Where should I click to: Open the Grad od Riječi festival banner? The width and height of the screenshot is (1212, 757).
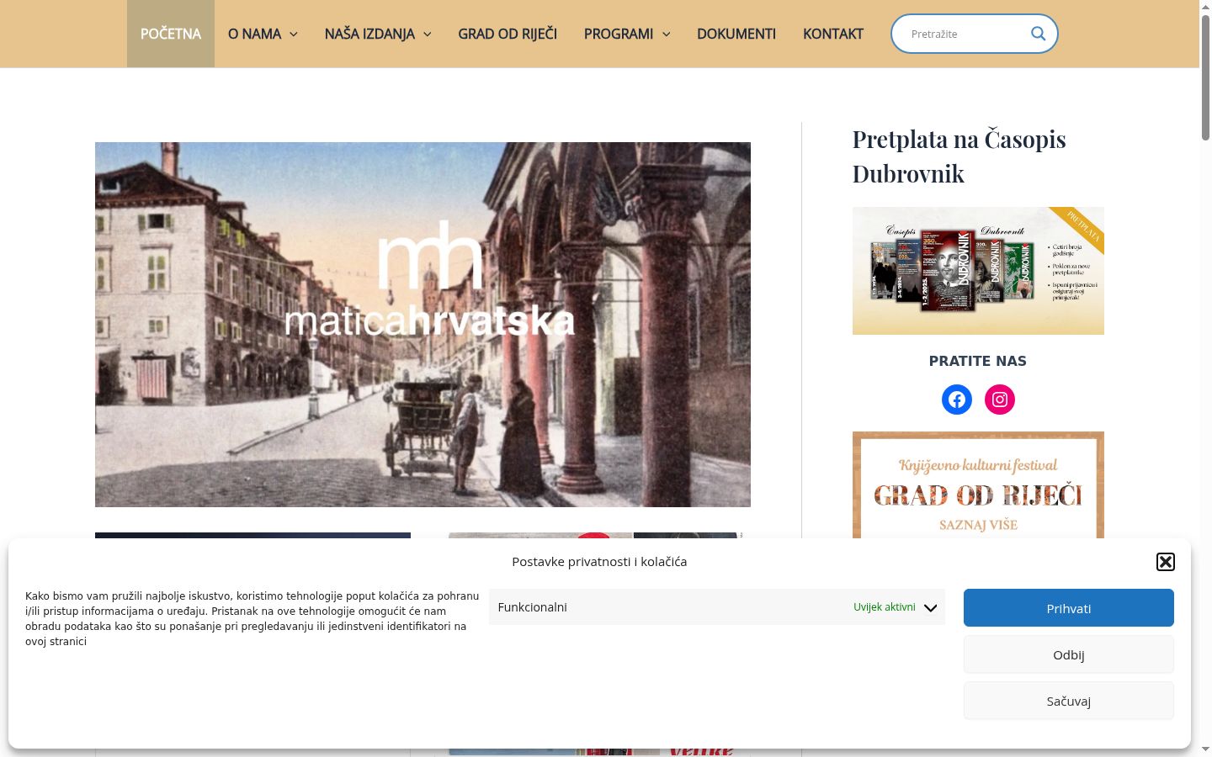(978, 485)
